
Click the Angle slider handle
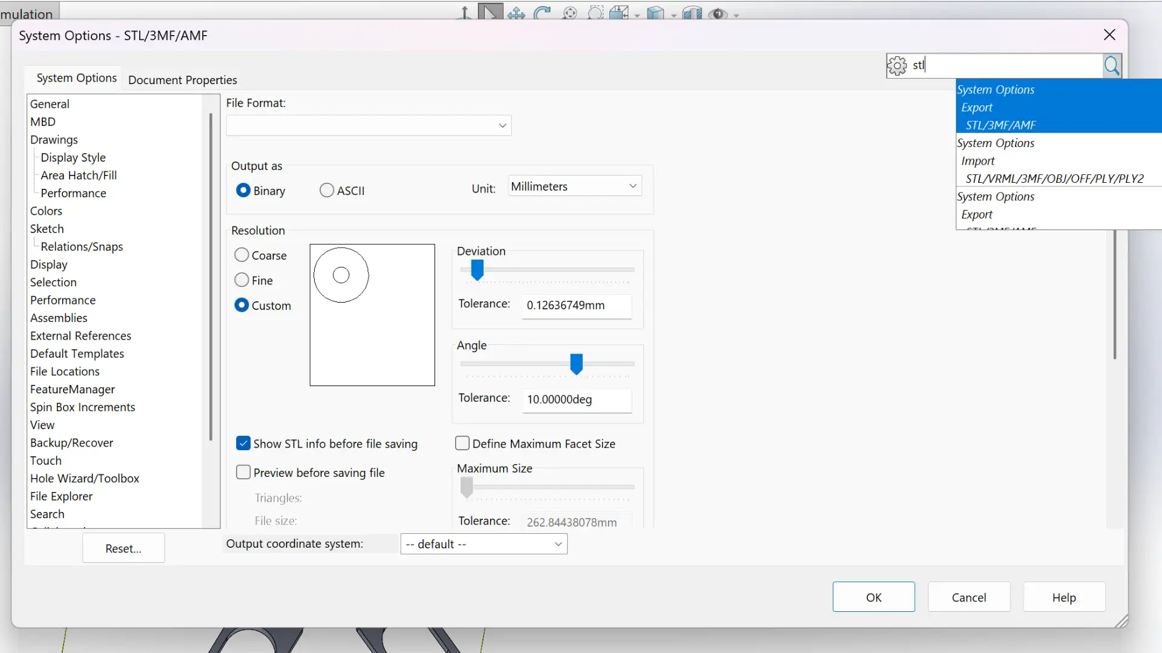[x=576, y=364]
